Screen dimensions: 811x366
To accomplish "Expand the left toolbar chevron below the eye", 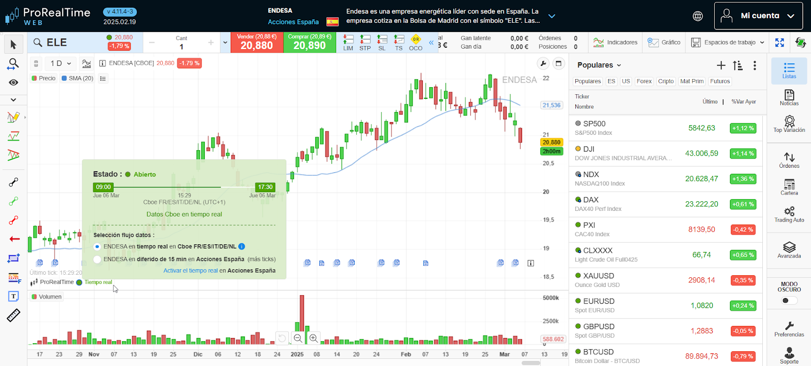I will coord(13,100).
